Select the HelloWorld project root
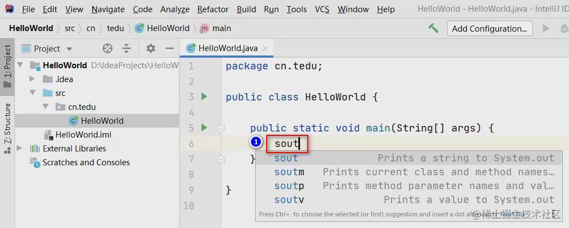 click(x=64, y=65)
